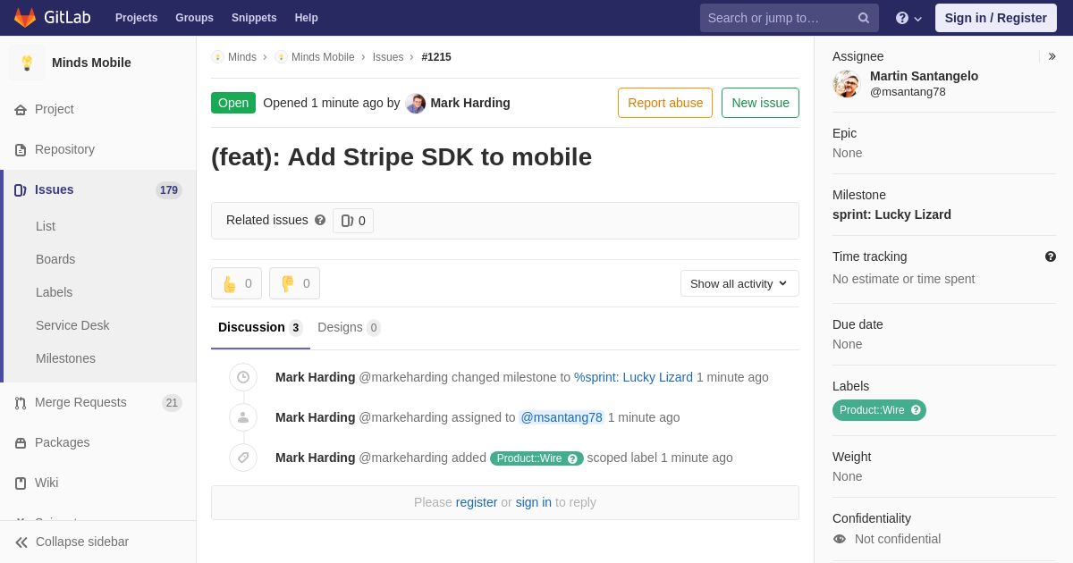Click Mark Harding's author avatar
The height and width of the screenshot is (563, 1073).
click(x=416, y=103)
